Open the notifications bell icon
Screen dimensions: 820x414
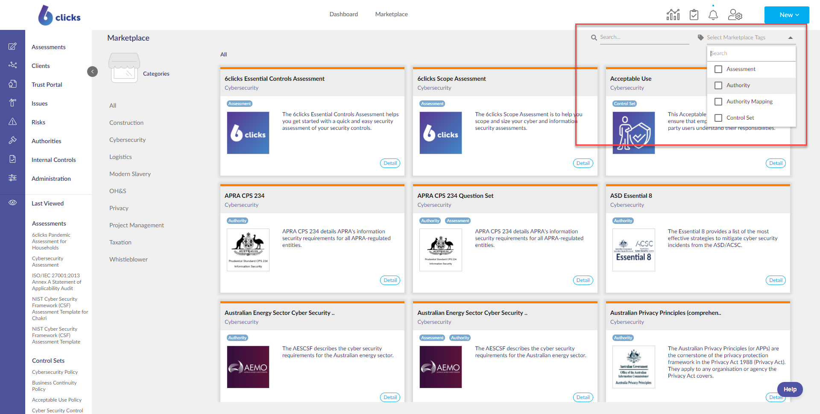pyautogui.click(x=713, y=15)
